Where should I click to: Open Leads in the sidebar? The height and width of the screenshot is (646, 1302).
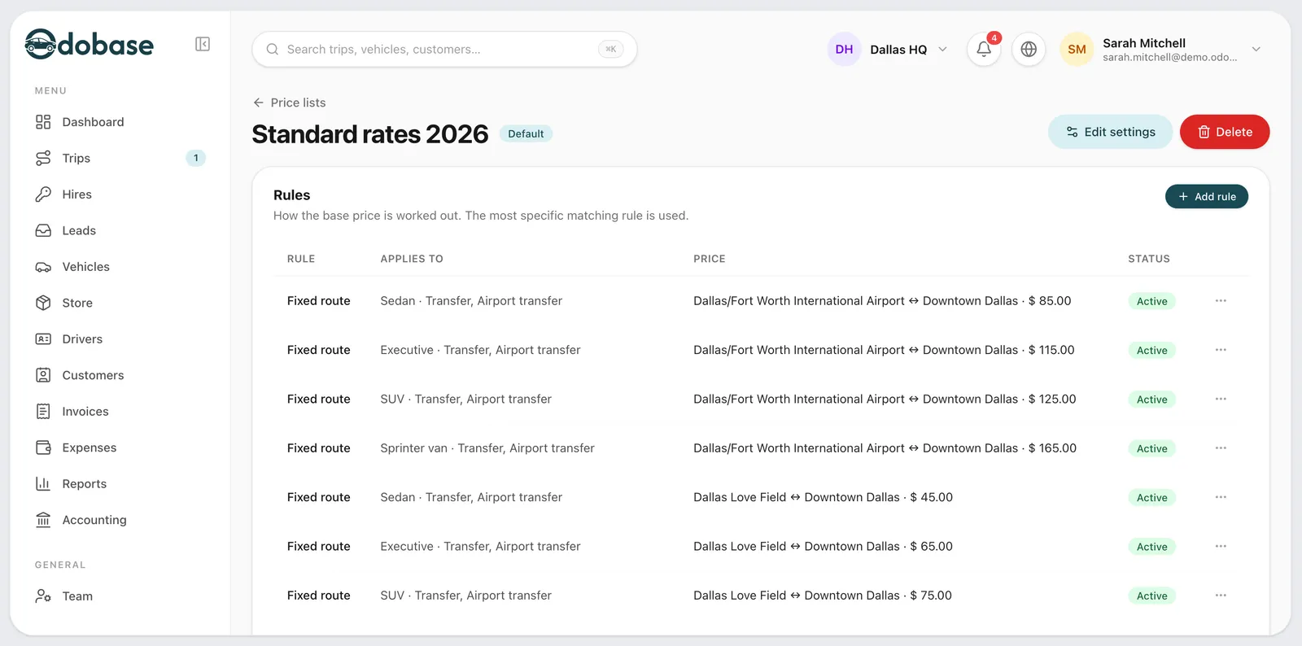coord(120,230)
